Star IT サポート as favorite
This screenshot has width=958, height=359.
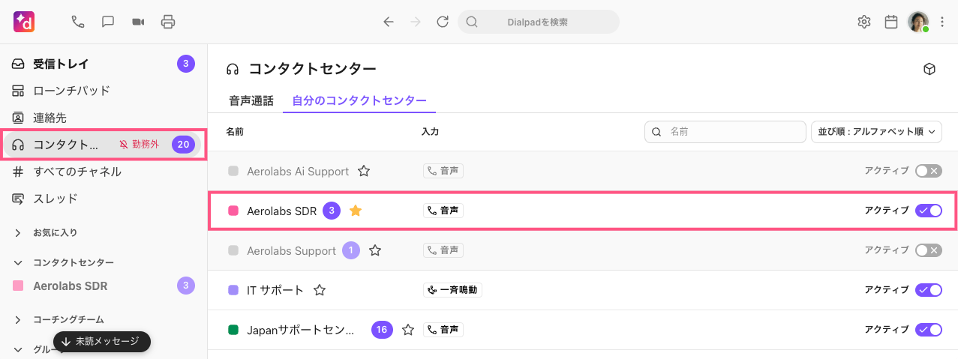[320, 289]
